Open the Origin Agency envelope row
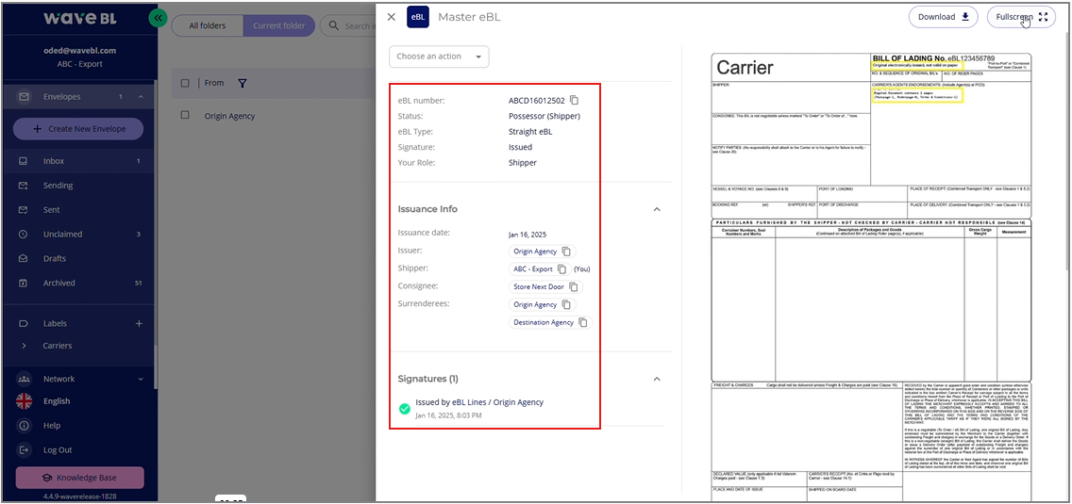Screen dimensions: 1072x504 (x=229, y=116)
